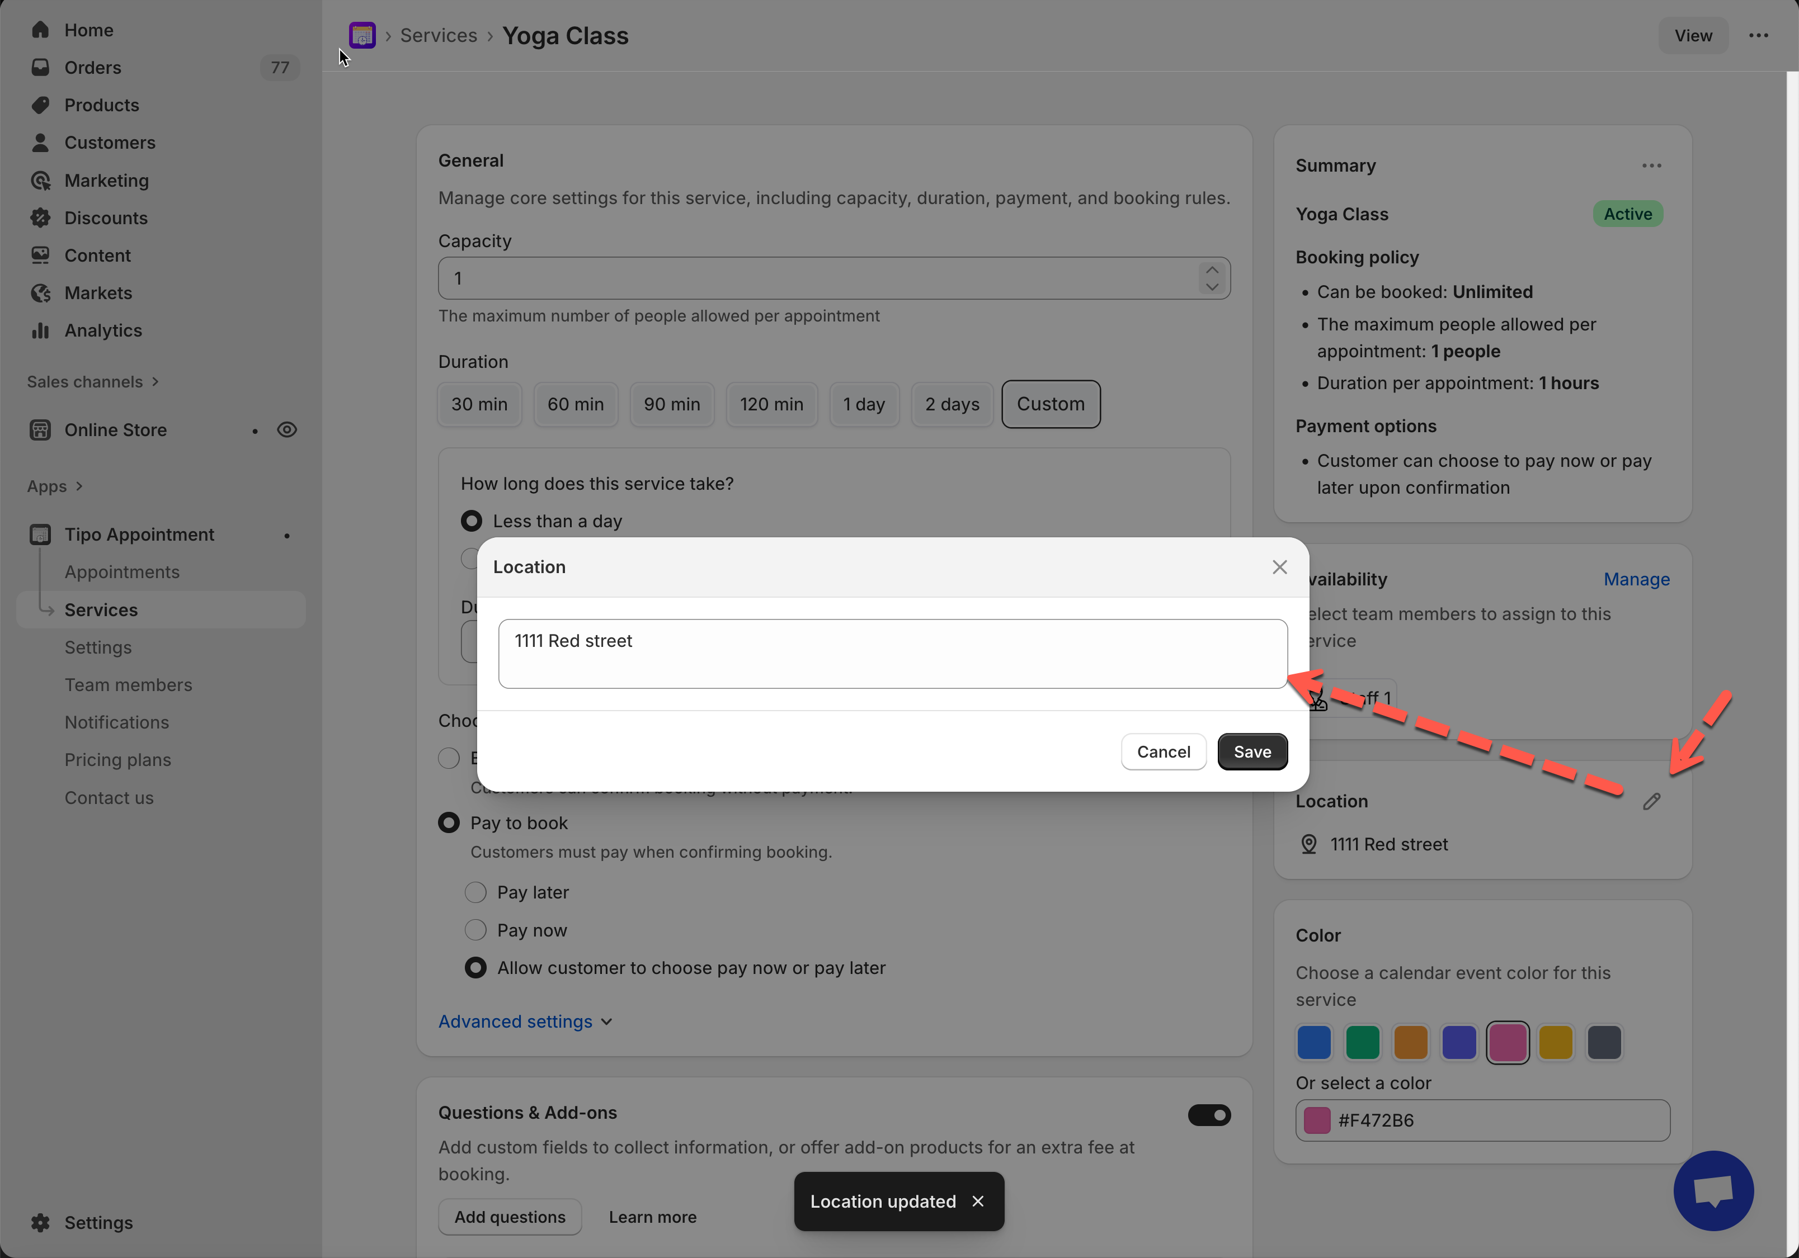Close the Location dialog with the X icon

coord(1279,567)
